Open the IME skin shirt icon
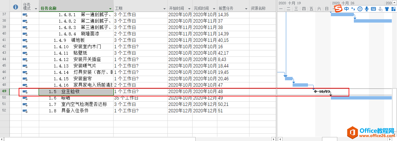 click(x=387, y=9)
